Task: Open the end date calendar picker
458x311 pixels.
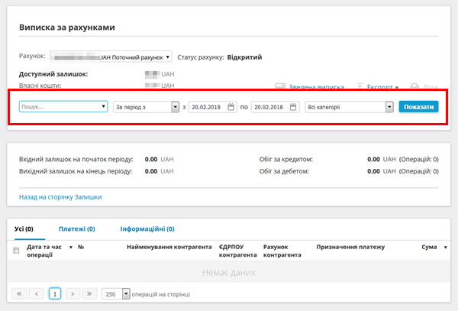Action: pos(293,107)
